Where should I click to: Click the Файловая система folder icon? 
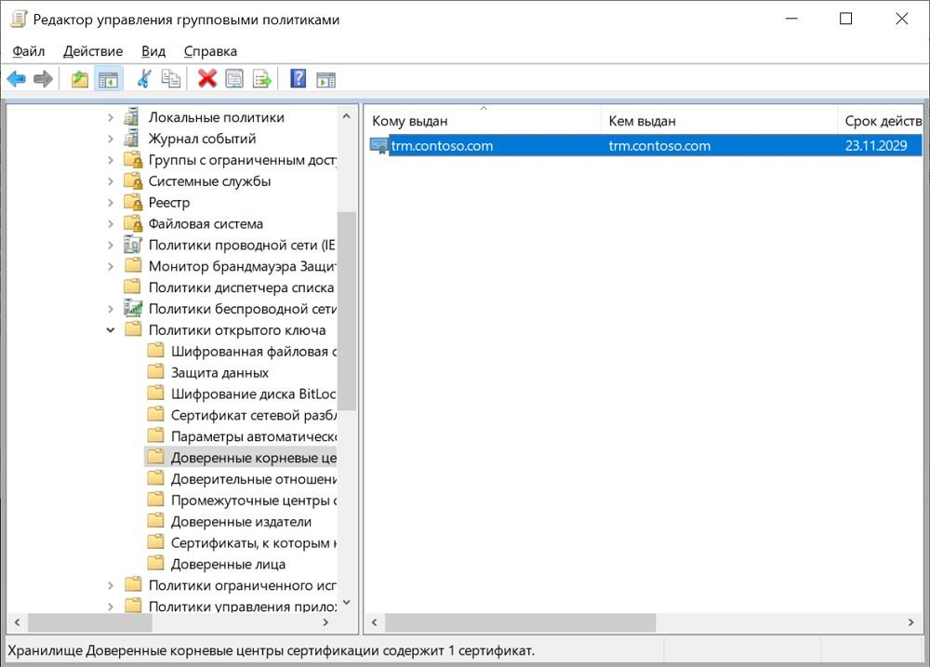click(133, 223)
